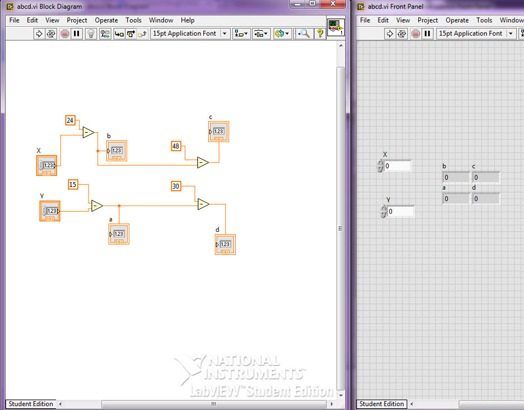This screenshot has height=410, width=524.
Task: Select indicator terminal c in diagram
Action: point(218,132)
